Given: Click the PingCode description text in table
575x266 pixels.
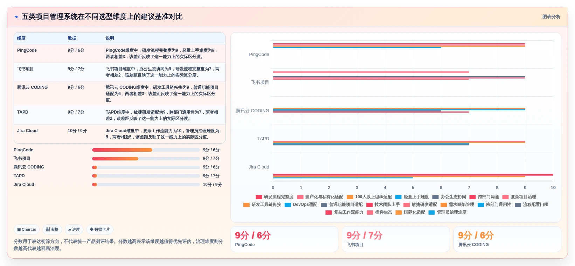Looking at the screenshot, I should click(162, 53).
